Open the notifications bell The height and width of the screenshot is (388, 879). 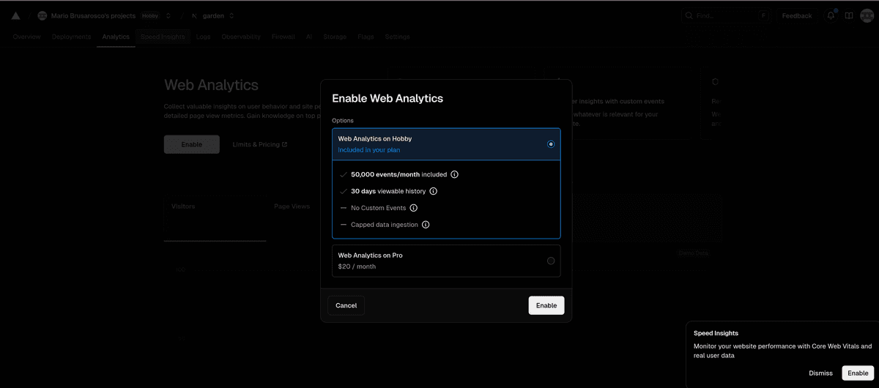[831, 15]
